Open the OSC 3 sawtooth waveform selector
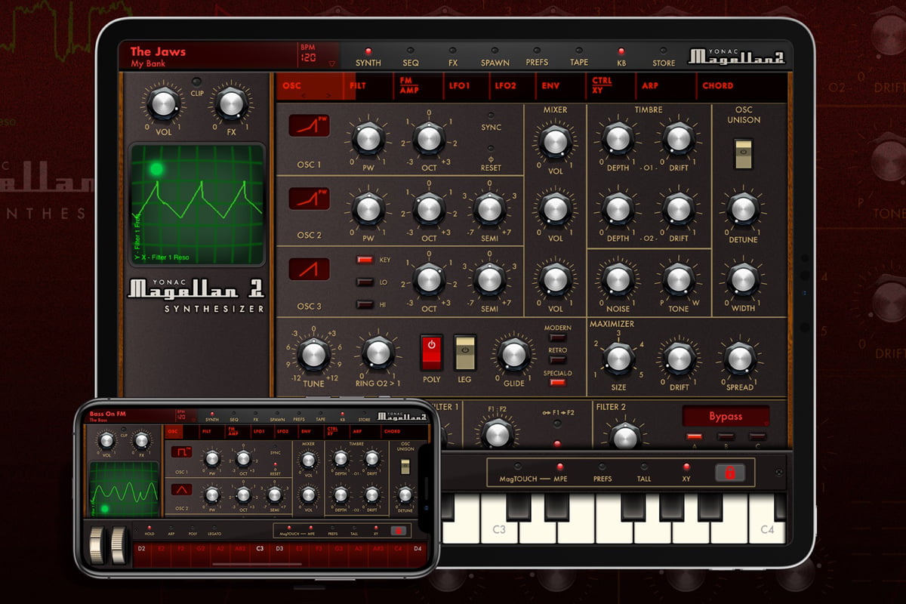This screenshot has width=906, height=604. [309, 268]
